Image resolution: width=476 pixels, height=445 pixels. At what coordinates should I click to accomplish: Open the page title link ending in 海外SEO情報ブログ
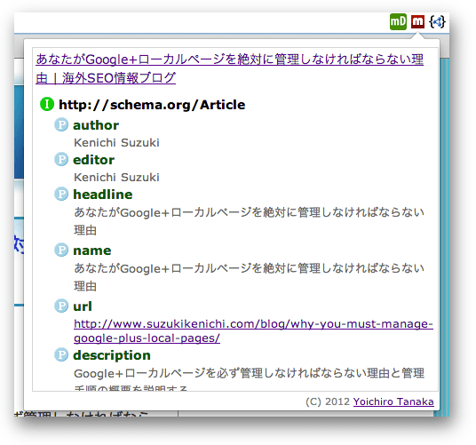[229, 68]
